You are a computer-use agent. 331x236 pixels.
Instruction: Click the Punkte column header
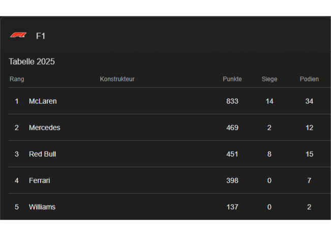232,79
